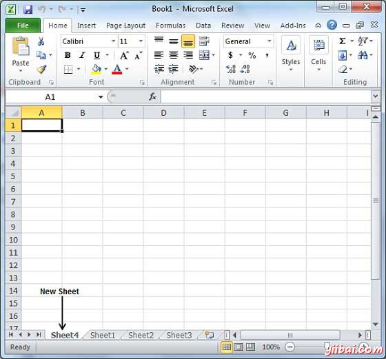Expand the formula bar chevron
This screenshot has height=359, width=386.
click(x=376, y=96)
